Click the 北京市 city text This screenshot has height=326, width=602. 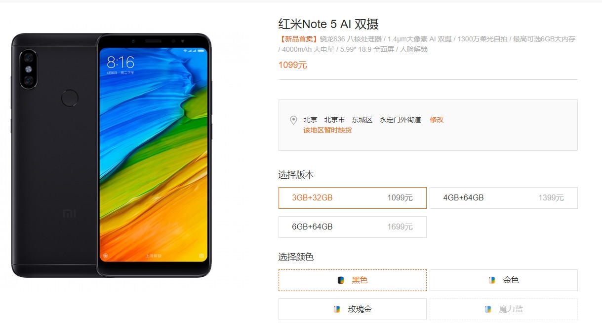tap(334, 120)
